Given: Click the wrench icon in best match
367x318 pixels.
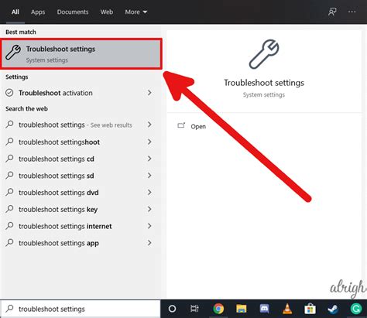Looking at the screenshot, I should pyautogui.click(x=13, y=53).
